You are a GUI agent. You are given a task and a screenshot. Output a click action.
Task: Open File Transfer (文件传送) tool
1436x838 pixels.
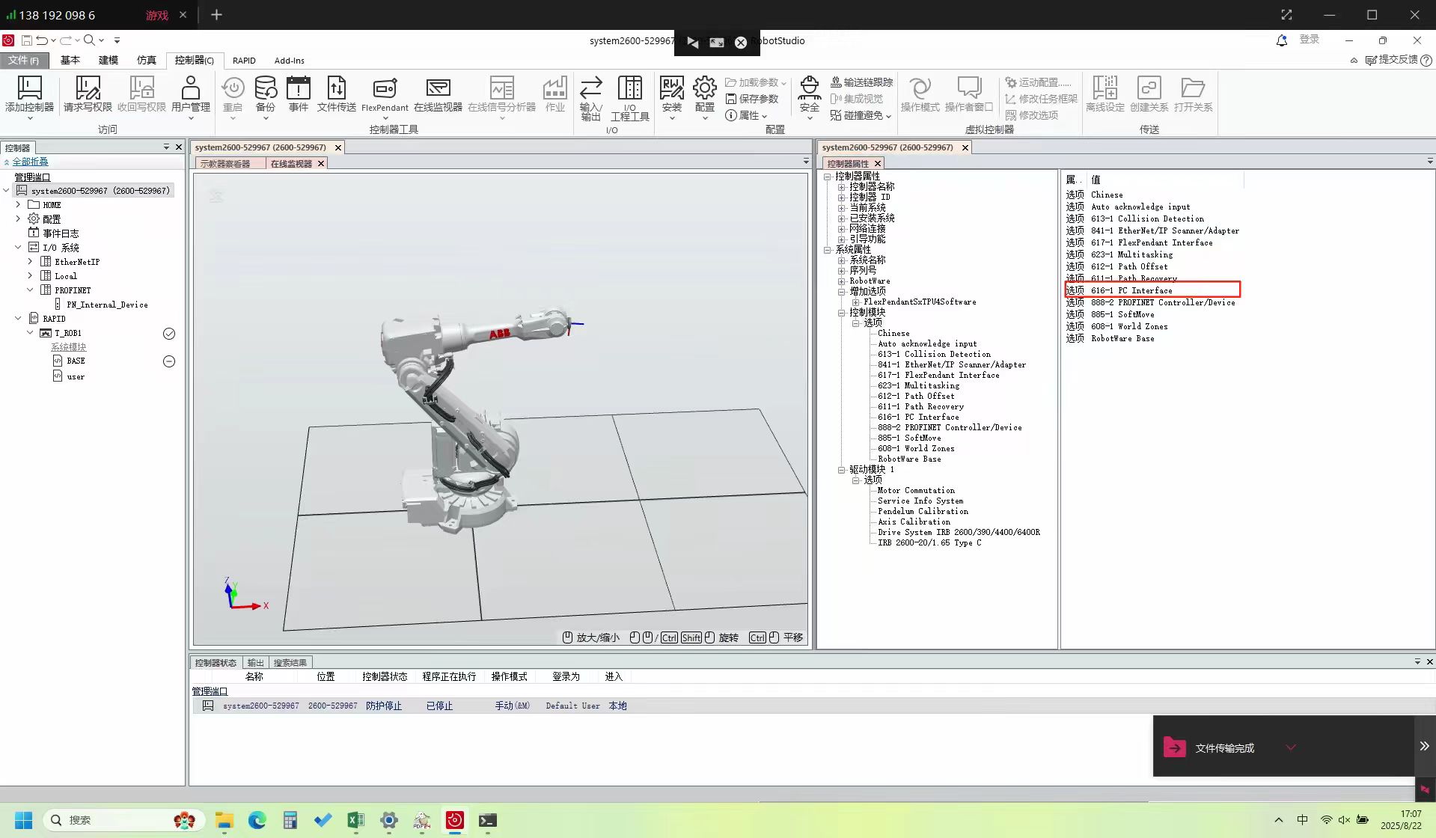pyautogui.click(x=336, y=88)
